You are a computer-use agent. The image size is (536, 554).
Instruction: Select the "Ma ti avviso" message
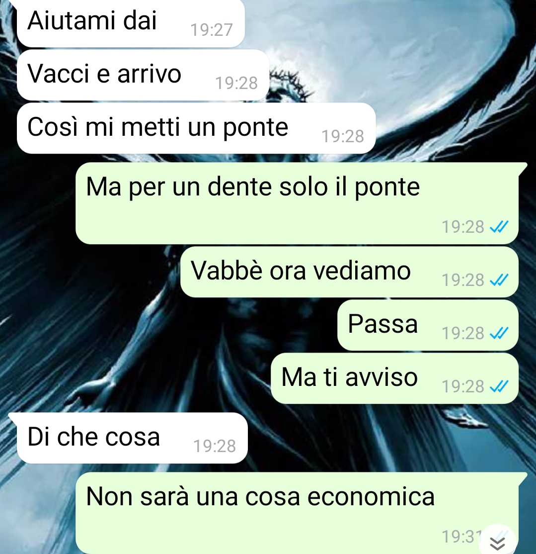click(394, 378)
